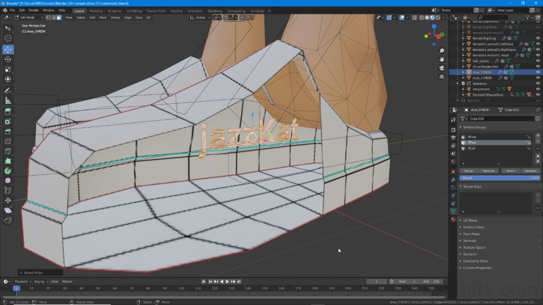Hide shoe_lf.MESH with its eye icon

[538, 72]
